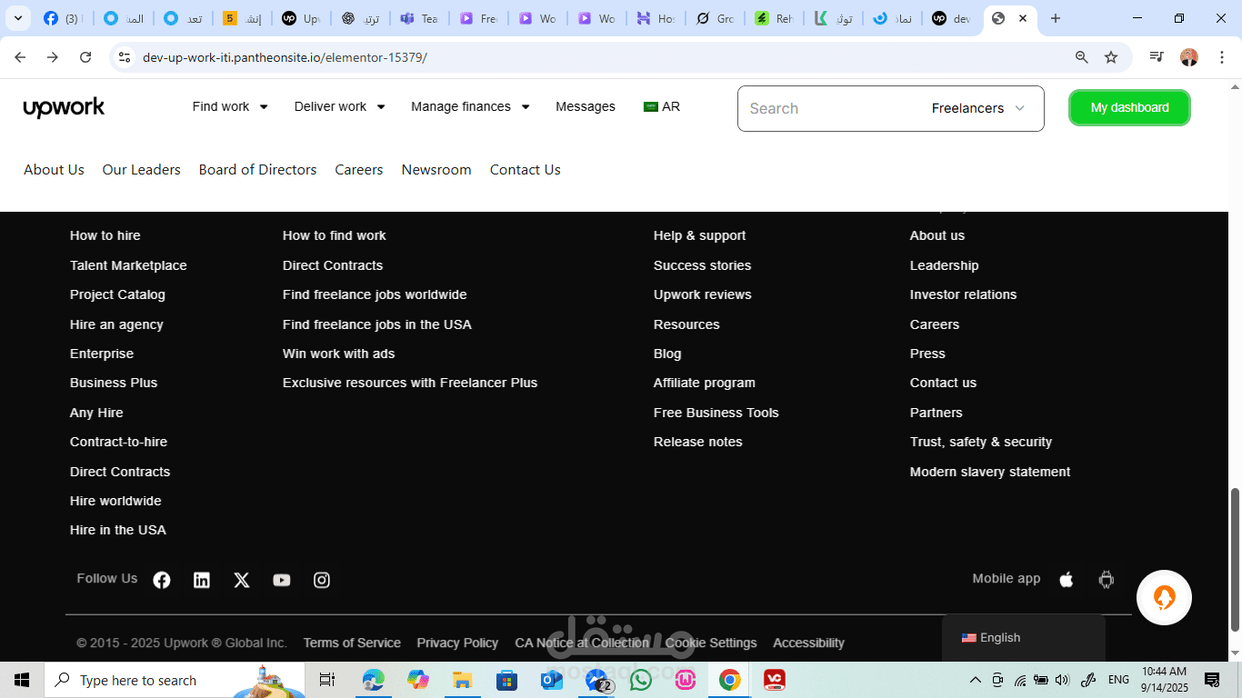
Task: Open Microsoft Store from the taskbar
Action: click(x=507, y=680)
